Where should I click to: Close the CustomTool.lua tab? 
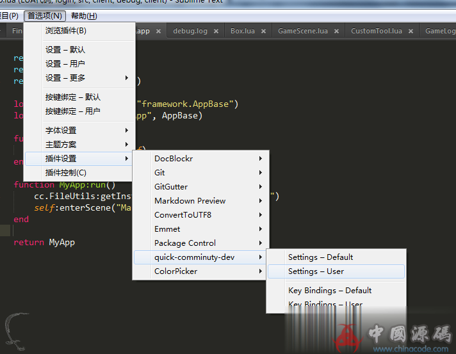(x=411, y=31)
